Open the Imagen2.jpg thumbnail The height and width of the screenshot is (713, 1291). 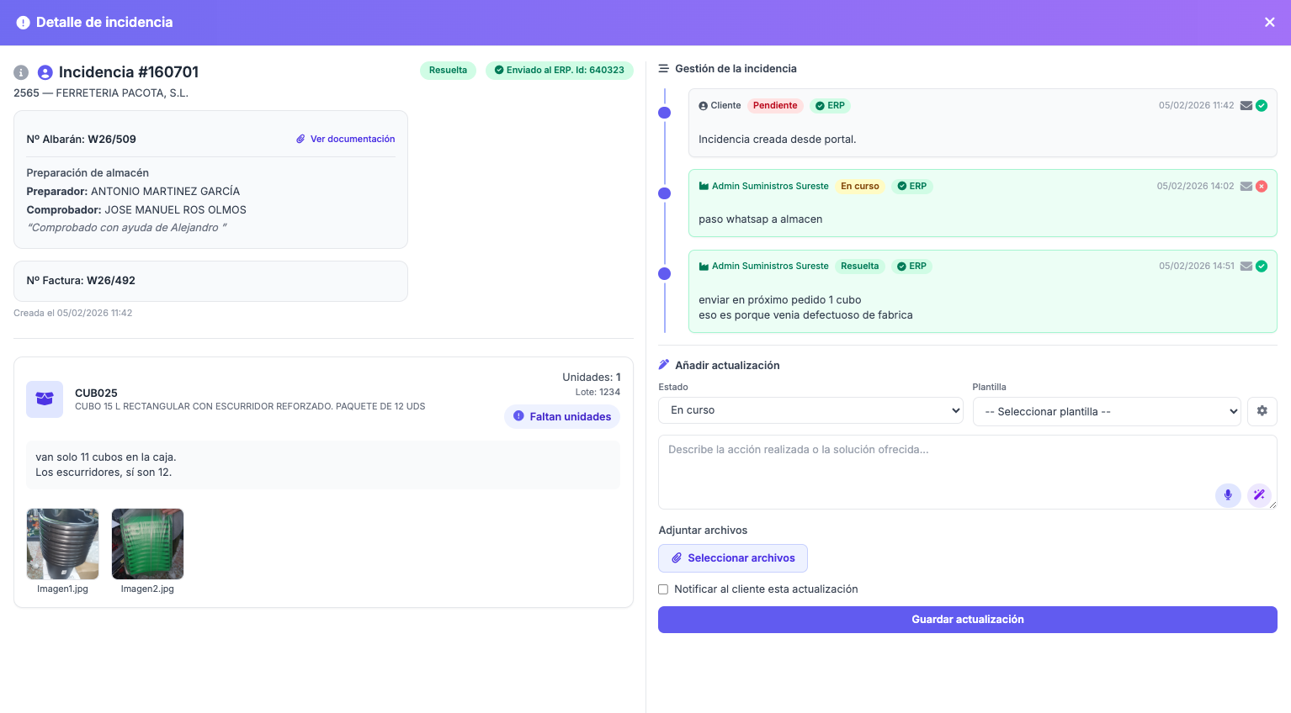point(147,544)
